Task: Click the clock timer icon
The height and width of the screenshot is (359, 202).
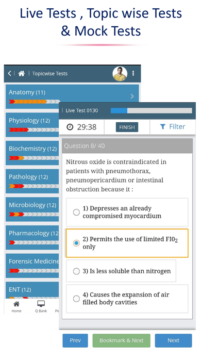Action: point(70,127)
